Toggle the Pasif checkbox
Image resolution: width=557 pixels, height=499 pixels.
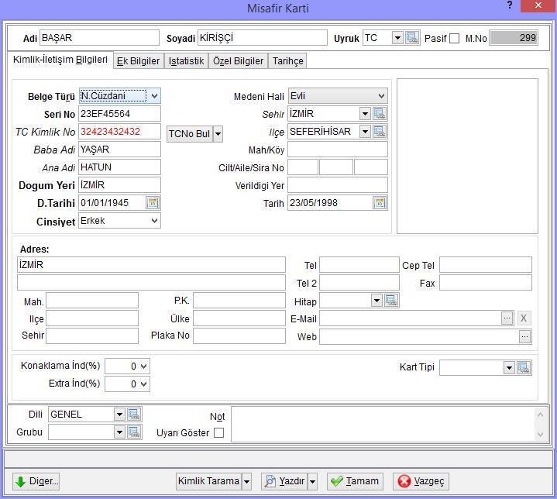[454, 38]
